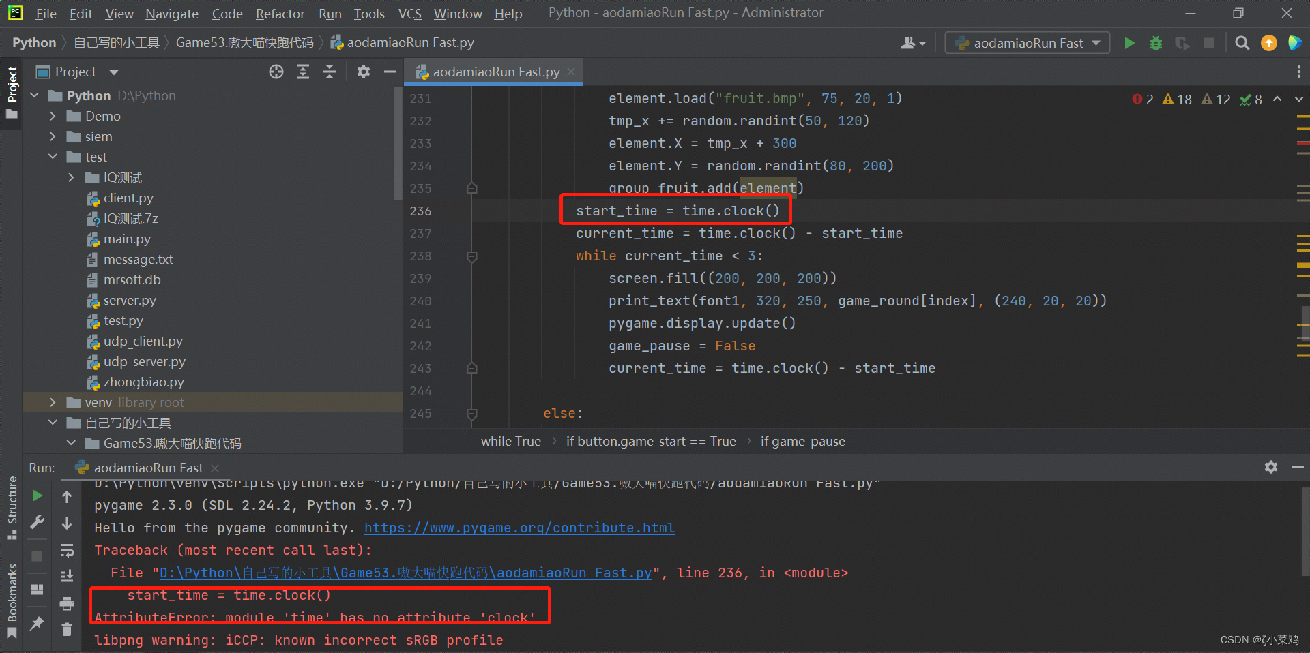1310x653 pixels.
Task: Run aodamiaoRun Fast using the green play icon
Action: click(x=1129, y=42)
